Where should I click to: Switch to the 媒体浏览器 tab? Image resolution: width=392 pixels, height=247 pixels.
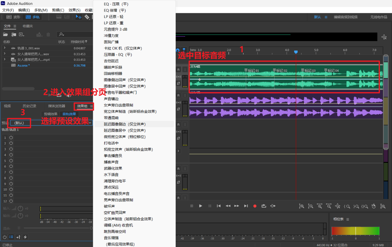coord(57,106)
